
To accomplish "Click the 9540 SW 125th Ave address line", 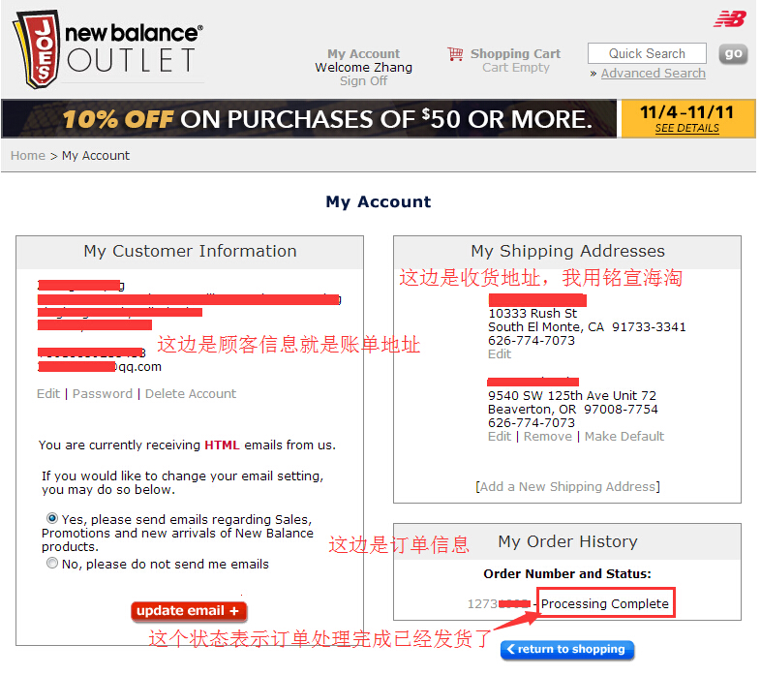I will (572, 395).
